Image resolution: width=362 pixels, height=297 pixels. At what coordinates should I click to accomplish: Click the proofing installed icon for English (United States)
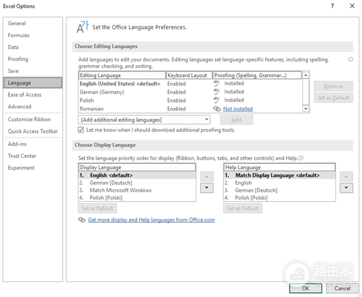(216, 83)
